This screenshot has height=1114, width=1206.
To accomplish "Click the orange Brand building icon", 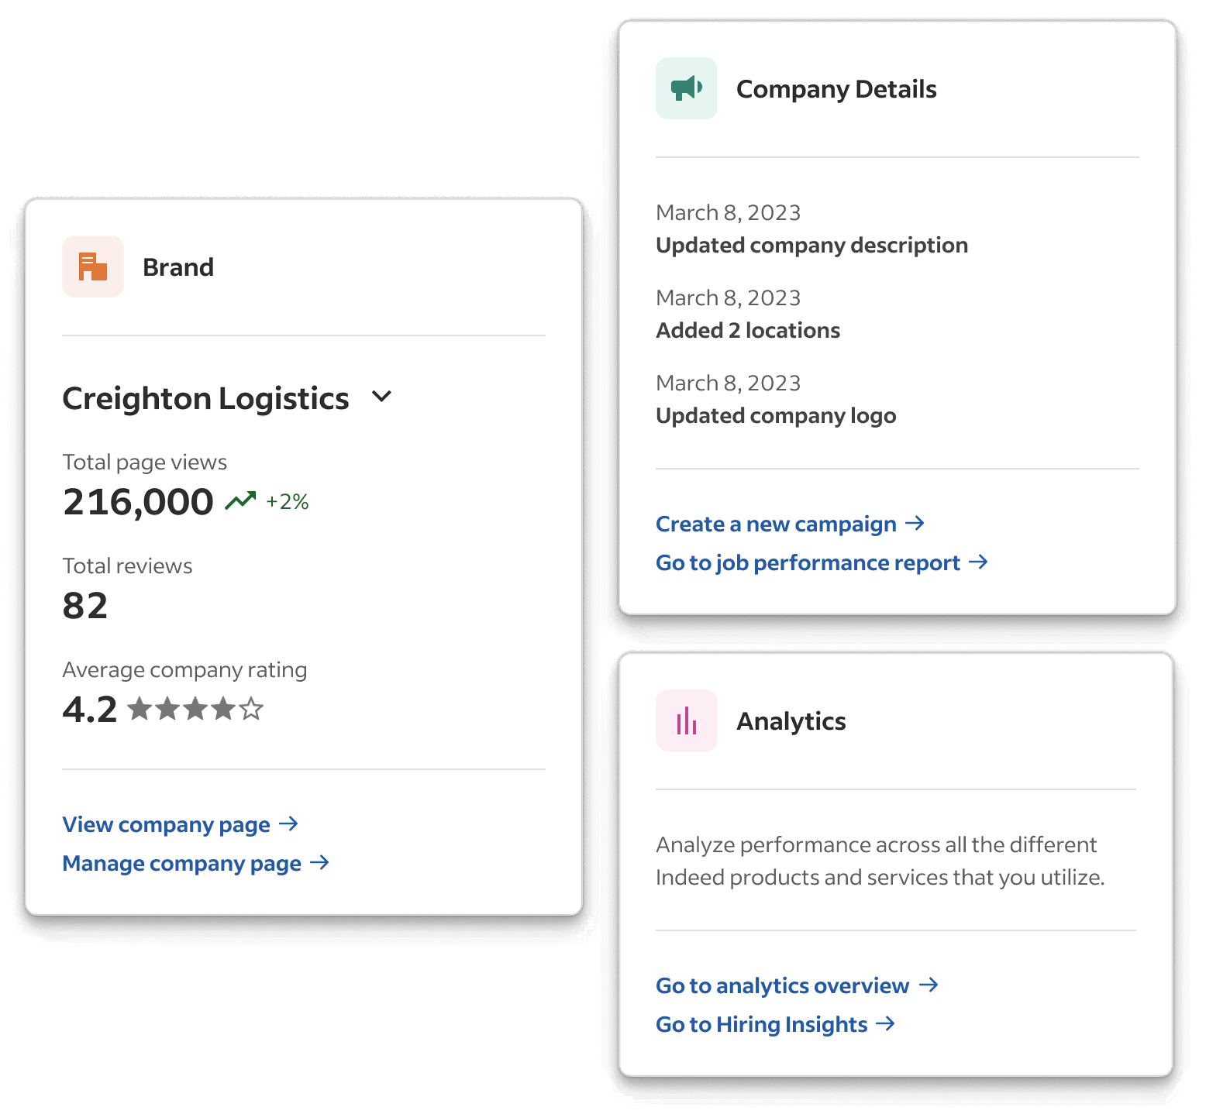I will 92,266.
